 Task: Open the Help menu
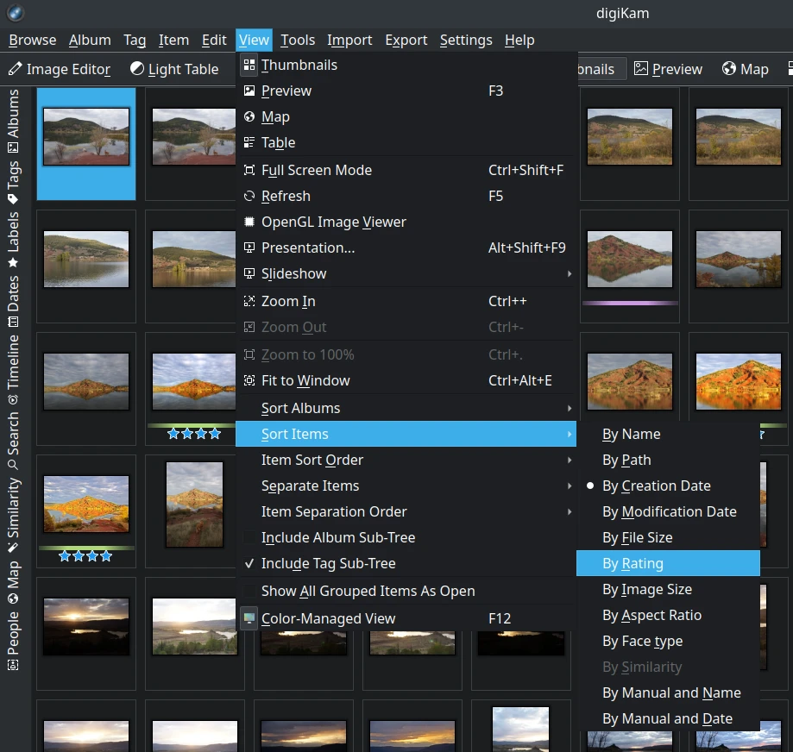[519, 40]
